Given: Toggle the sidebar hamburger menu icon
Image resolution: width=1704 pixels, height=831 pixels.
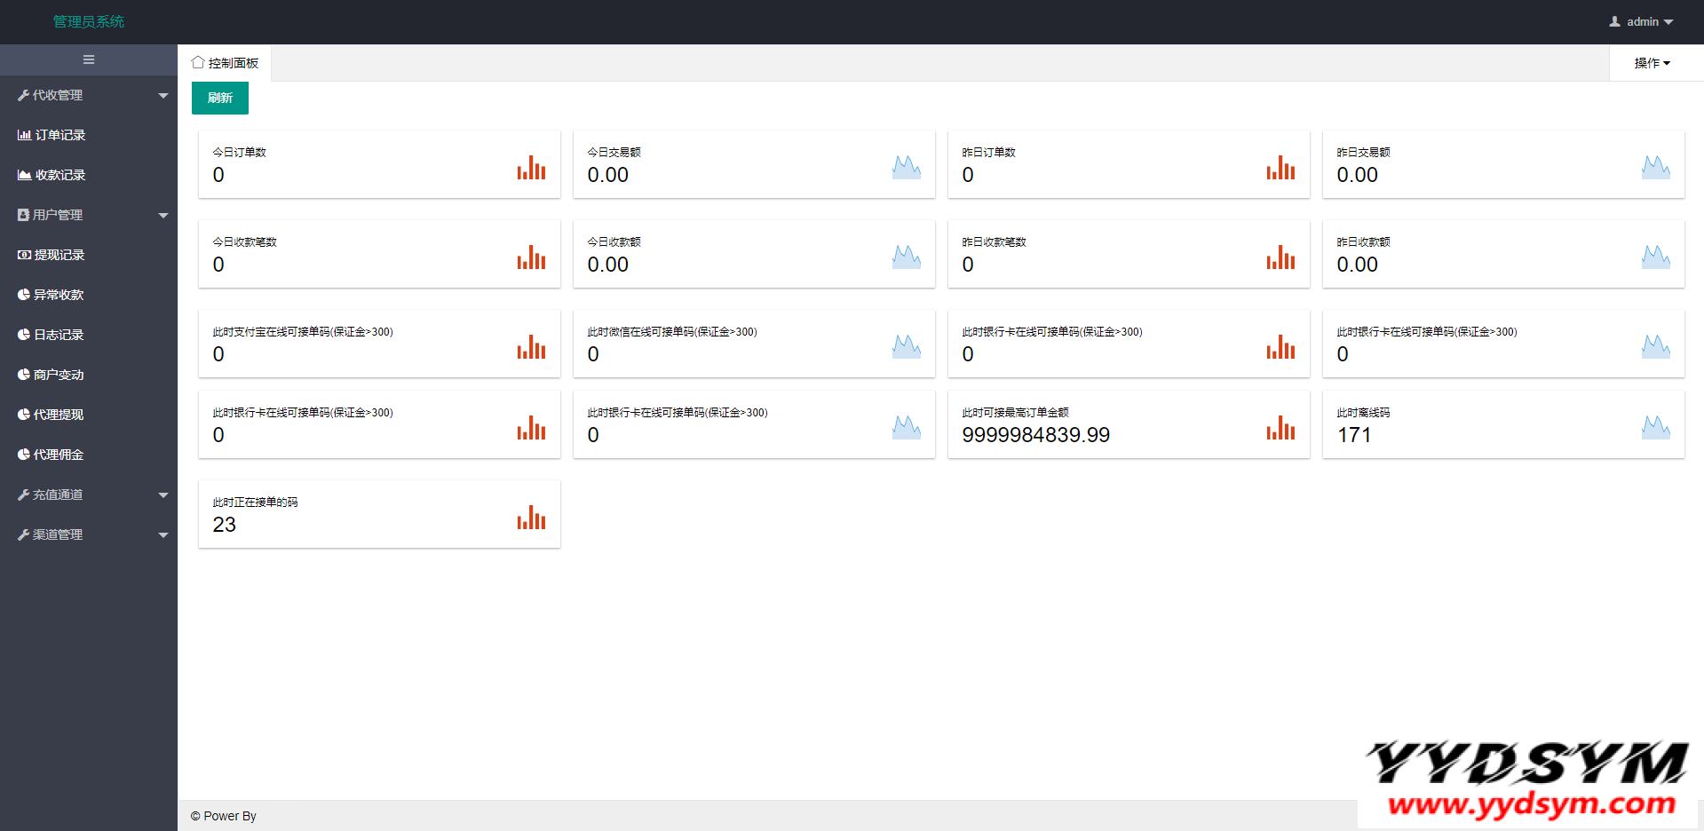Looking at the screenshot, I should pos(89,60).
